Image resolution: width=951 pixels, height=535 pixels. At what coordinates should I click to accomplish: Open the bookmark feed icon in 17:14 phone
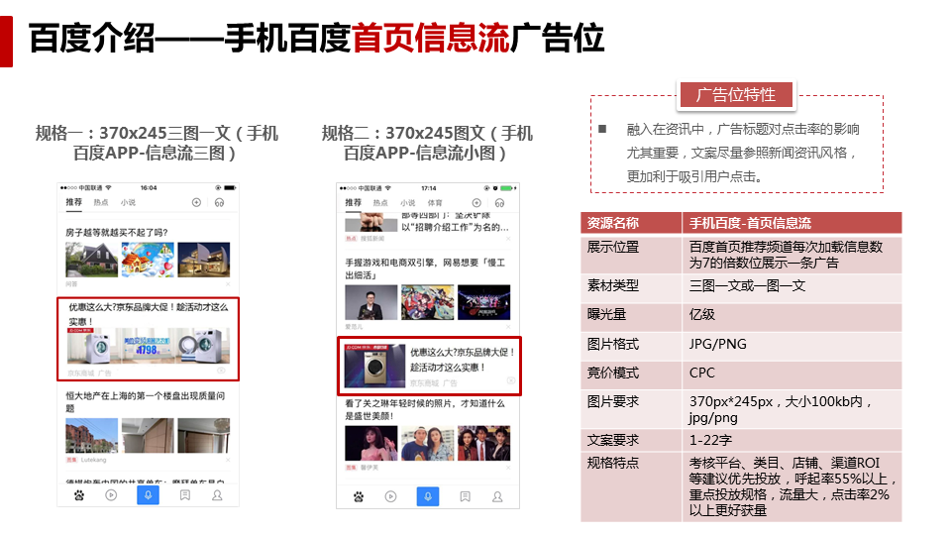click(x=466, y=496)
